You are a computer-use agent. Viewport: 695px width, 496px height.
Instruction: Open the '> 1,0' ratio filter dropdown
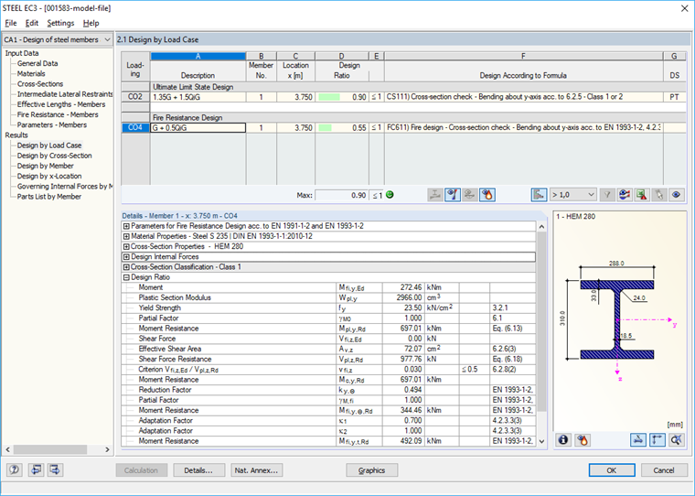[x=573, y=195]
